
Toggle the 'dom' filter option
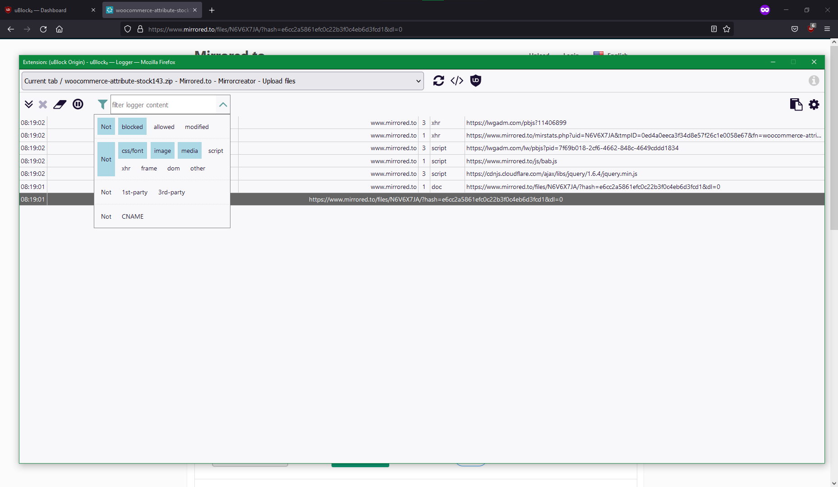click(x=174, y=168)
